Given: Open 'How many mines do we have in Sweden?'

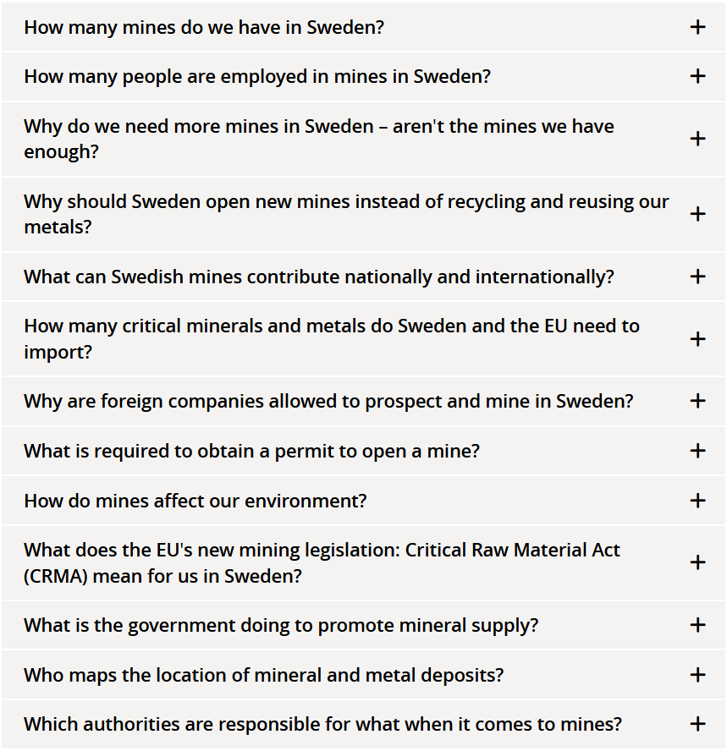Looking at the screenshot, I should point(204,27).
